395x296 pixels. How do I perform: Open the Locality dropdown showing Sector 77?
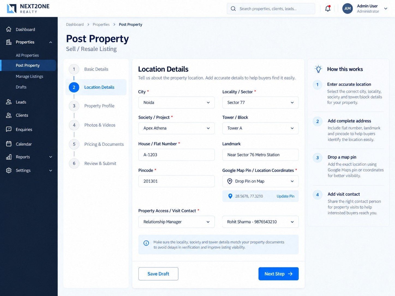tap(261, 102)
